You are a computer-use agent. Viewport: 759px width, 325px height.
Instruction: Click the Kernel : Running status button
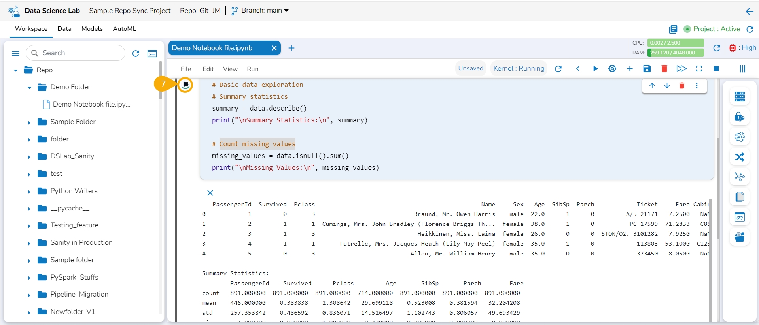[519, 68]
